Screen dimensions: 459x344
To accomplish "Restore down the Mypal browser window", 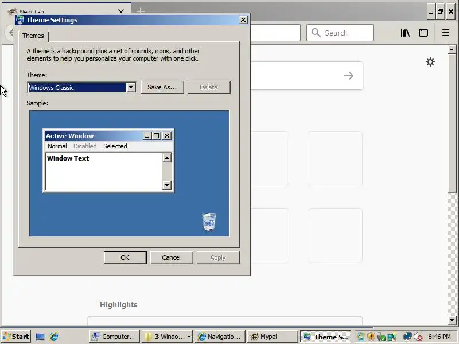I will (x=440, y=11).
